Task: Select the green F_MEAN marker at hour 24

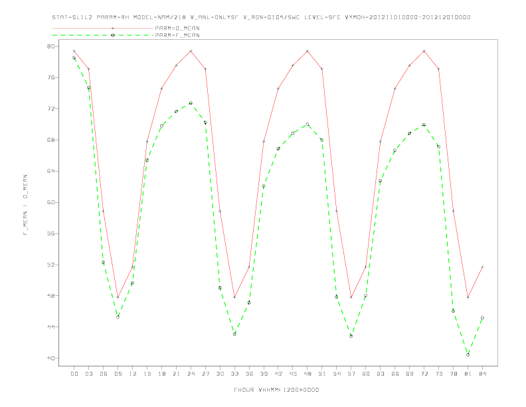Action: 191,103
